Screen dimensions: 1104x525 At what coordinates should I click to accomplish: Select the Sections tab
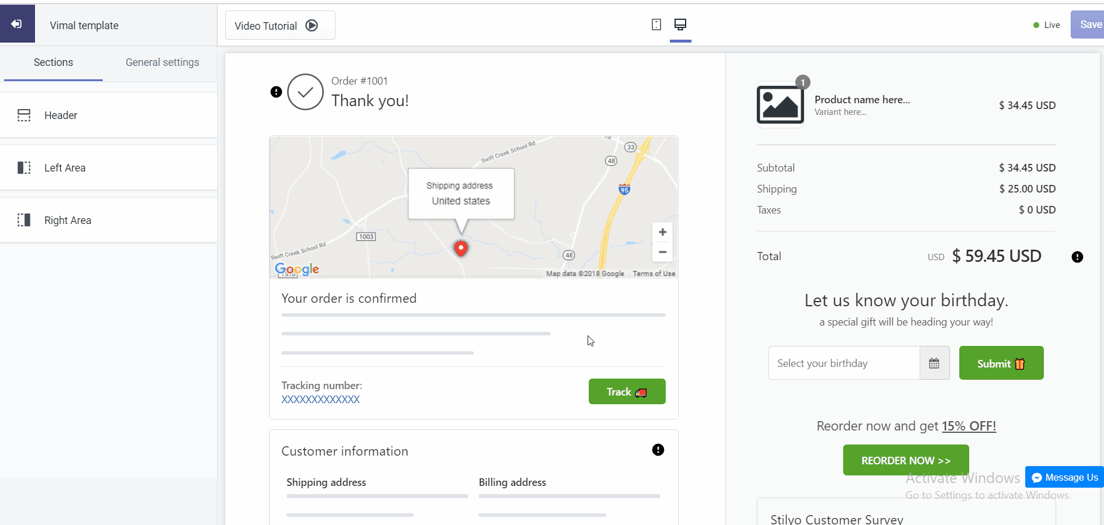[53, 62]
